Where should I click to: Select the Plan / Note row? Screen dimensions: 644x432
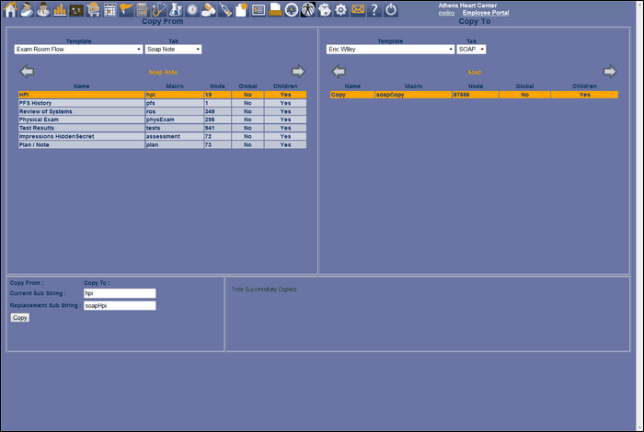click(162, 145)
